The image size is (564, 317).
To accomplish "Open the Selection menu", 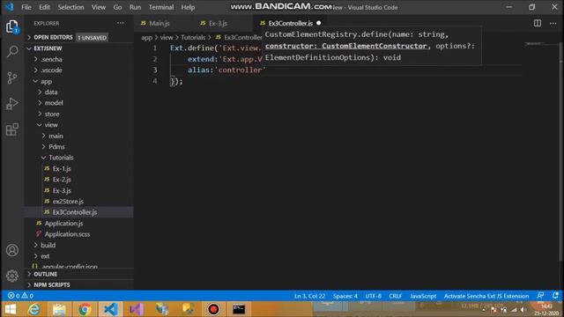I will coord(70,7).
